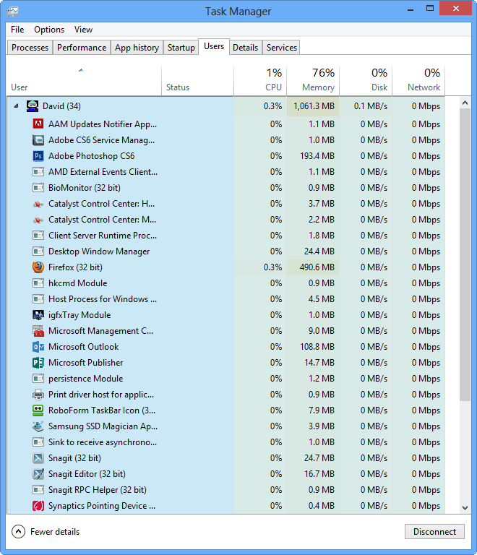Select the Host Process for Windows row
This screenshot has height=555, width=477.
tap(225, 299)
